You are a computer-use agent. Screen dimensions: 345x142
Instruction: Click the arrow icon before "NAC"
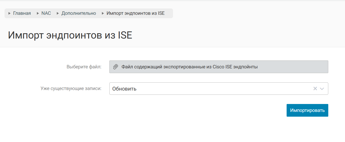tap(38, 13)
